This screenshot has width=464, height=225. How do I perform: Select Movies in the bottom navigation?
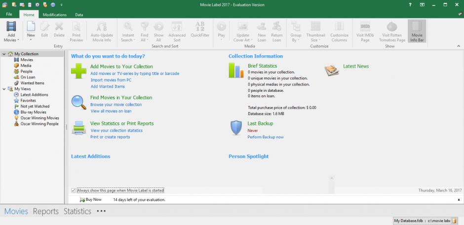[x=16, y=211]
